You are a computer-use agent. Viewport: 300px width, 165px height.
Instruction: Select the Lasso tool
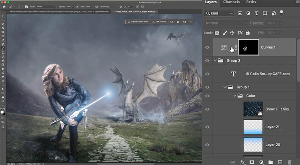coord(3,24)
